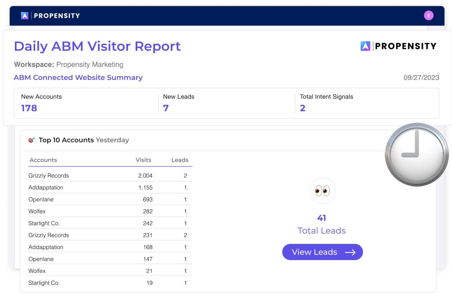
Task: Open the Propensity logo in the report header
Action: coord(399,45)
